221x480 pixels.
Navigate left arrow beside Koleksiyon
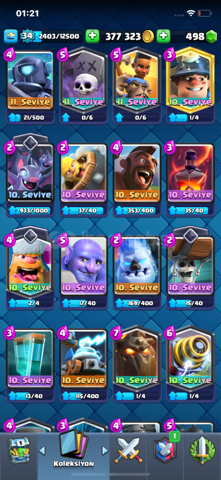pos(42,451)
